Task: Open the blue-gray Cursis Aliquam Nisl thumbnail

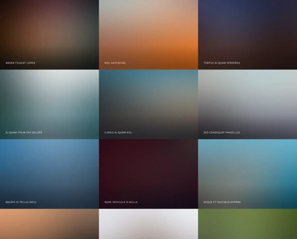Action: (x=148, y=104)
